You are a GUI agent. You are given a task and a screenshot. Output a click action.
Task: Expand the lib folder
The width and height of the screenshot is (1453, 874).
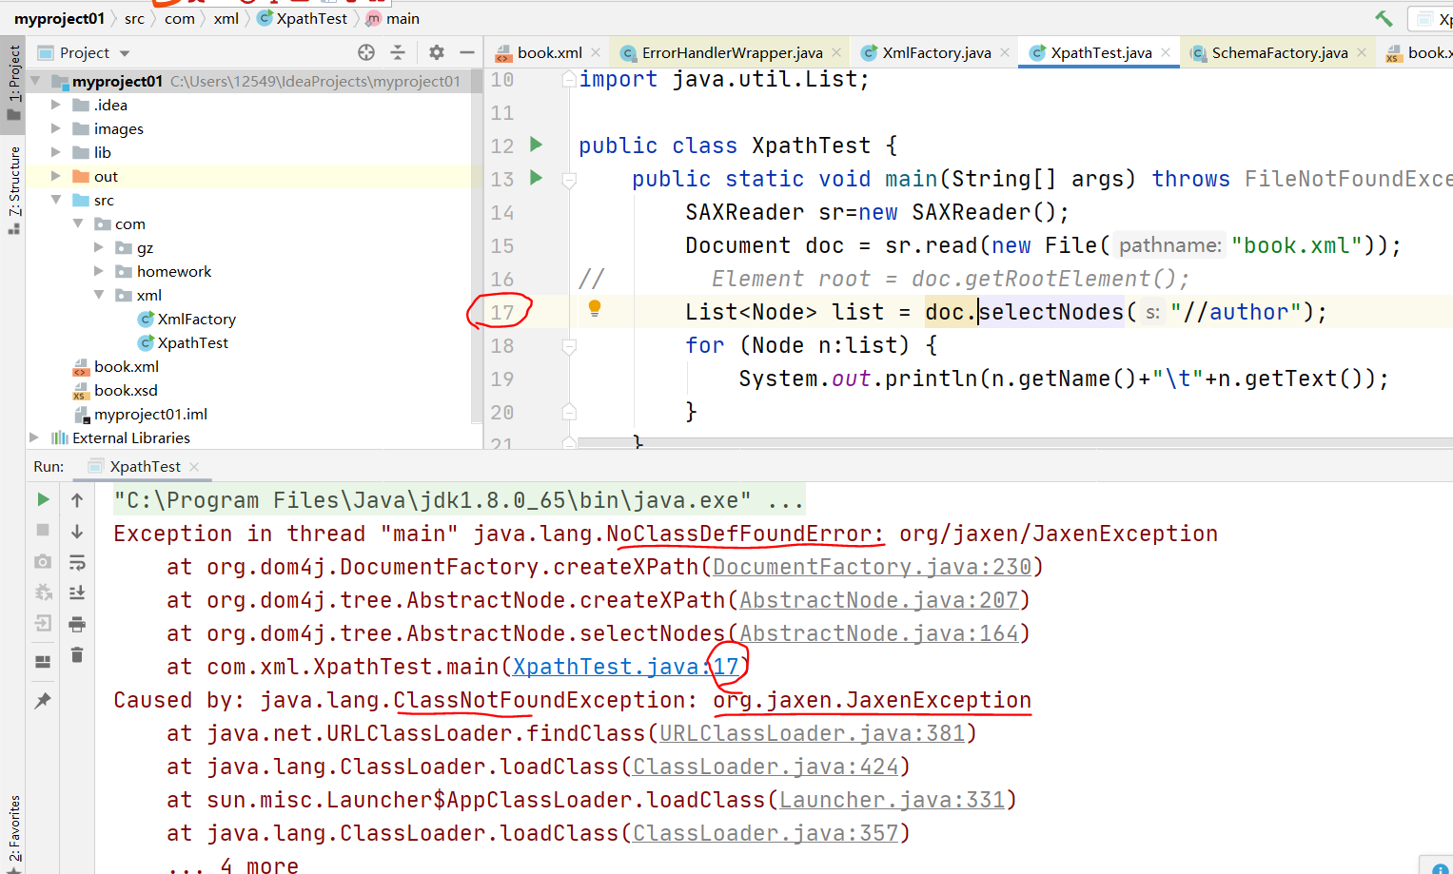point(56,152)
